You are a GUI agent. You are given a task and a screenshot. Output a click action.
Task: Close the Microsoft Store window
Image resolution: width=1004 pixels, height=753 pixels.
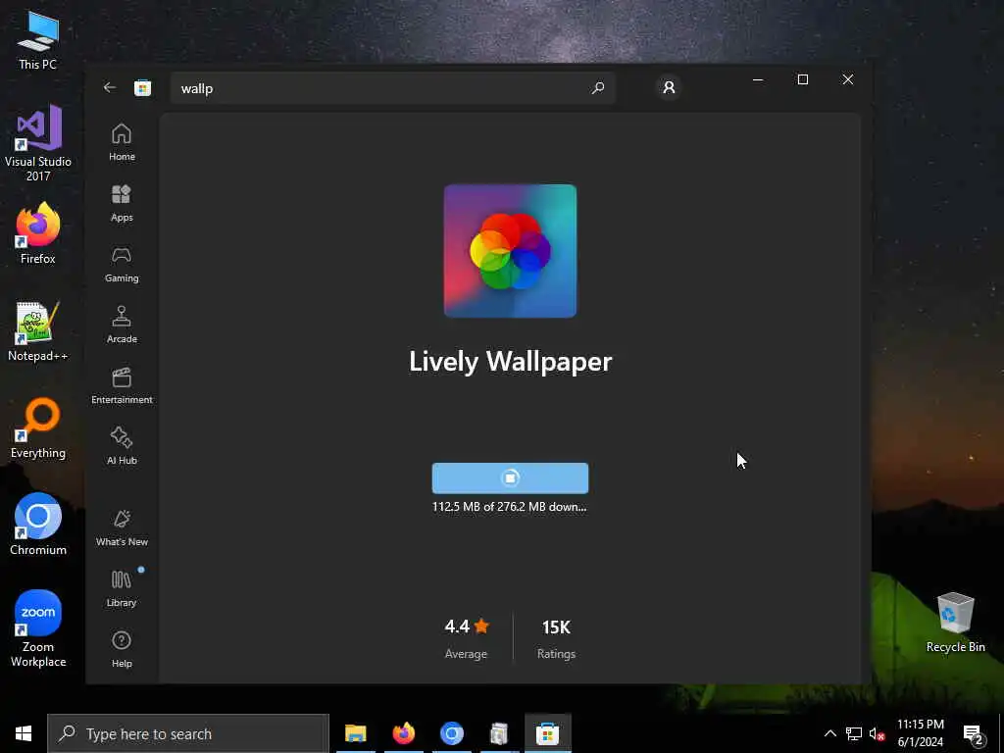coord(848,79)
